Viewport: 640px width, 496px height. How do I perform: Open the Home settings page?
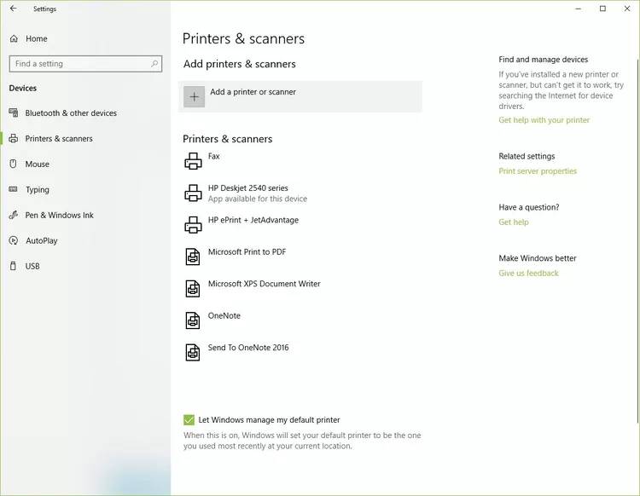[x=37, y=38]
